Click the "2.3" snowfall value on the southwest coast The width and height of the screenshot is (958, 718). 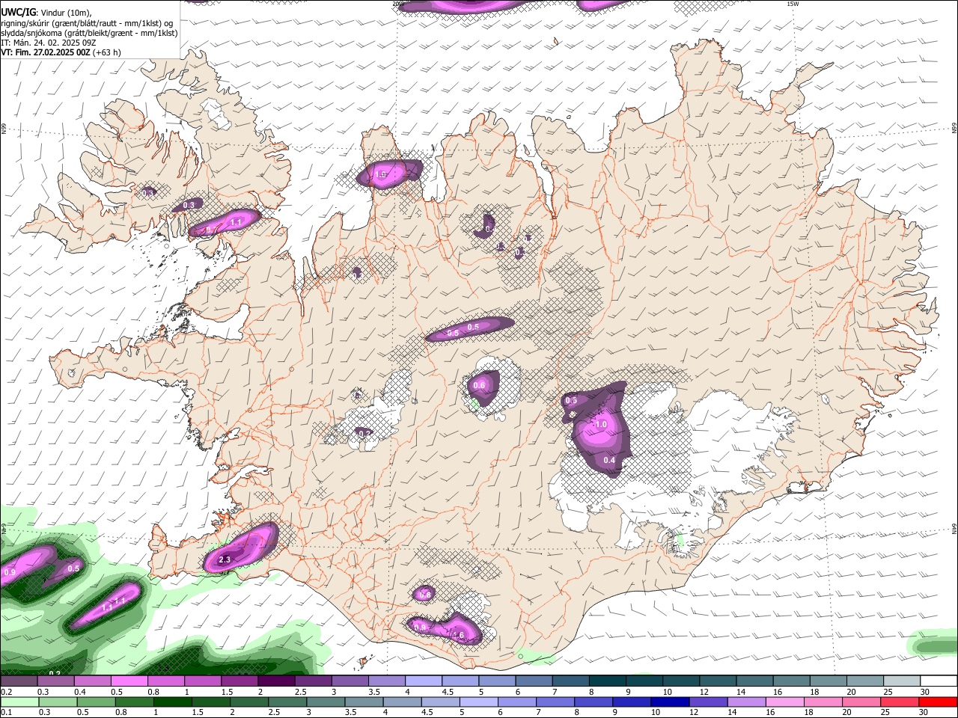click(224, 559)
